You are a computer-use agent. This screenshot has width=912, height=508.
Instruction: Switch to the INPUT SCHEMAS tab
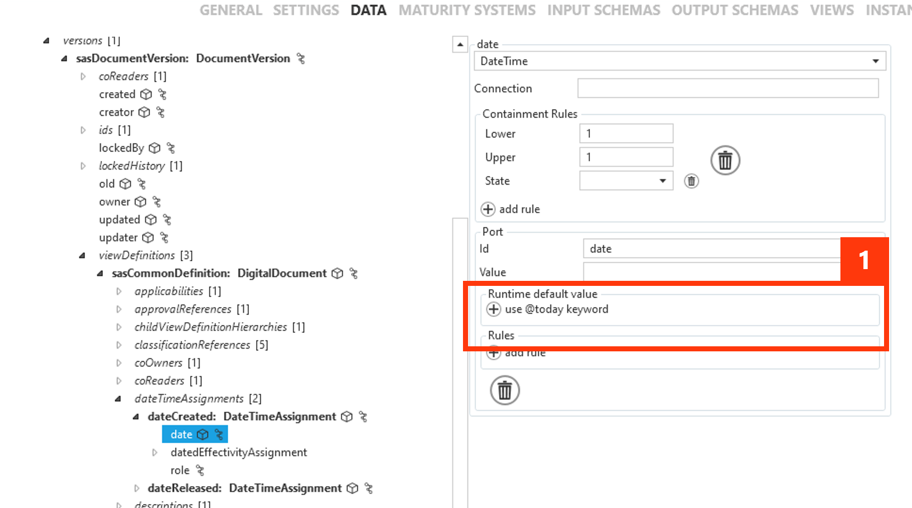(x=603, y=10)
